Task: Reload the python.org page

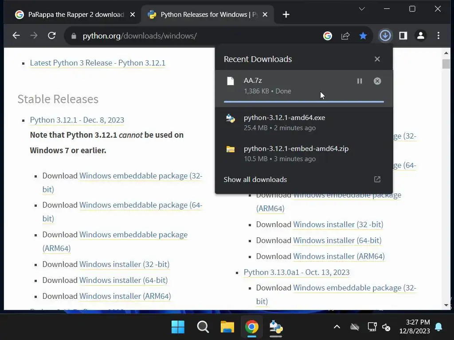Action: [x=52, y=35]
